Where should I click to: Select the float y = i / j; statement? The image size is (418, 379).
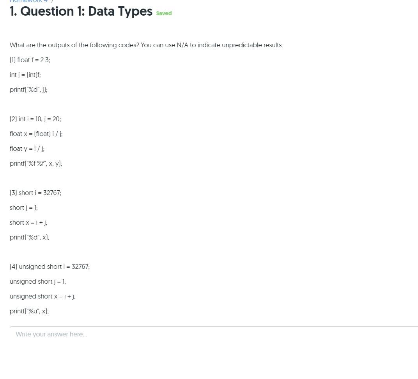(x=27, y=148)
